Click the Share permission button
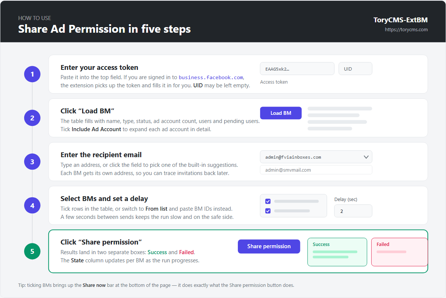Screen dimensions: 446x298 [269, 246]
